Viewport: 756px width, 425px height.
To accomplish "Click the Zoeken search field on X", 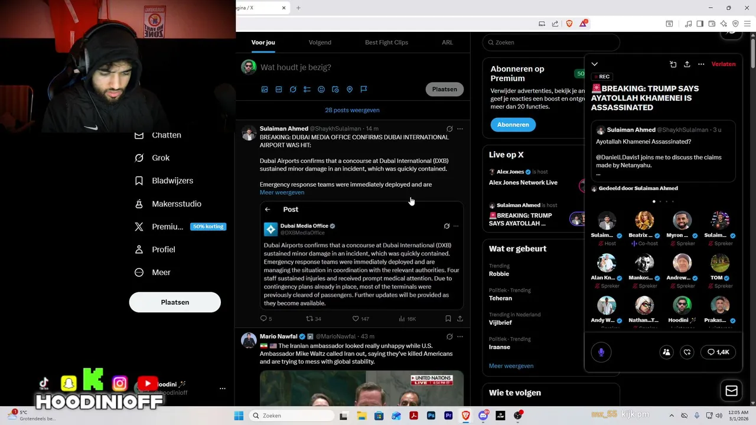I will [551, 42].
